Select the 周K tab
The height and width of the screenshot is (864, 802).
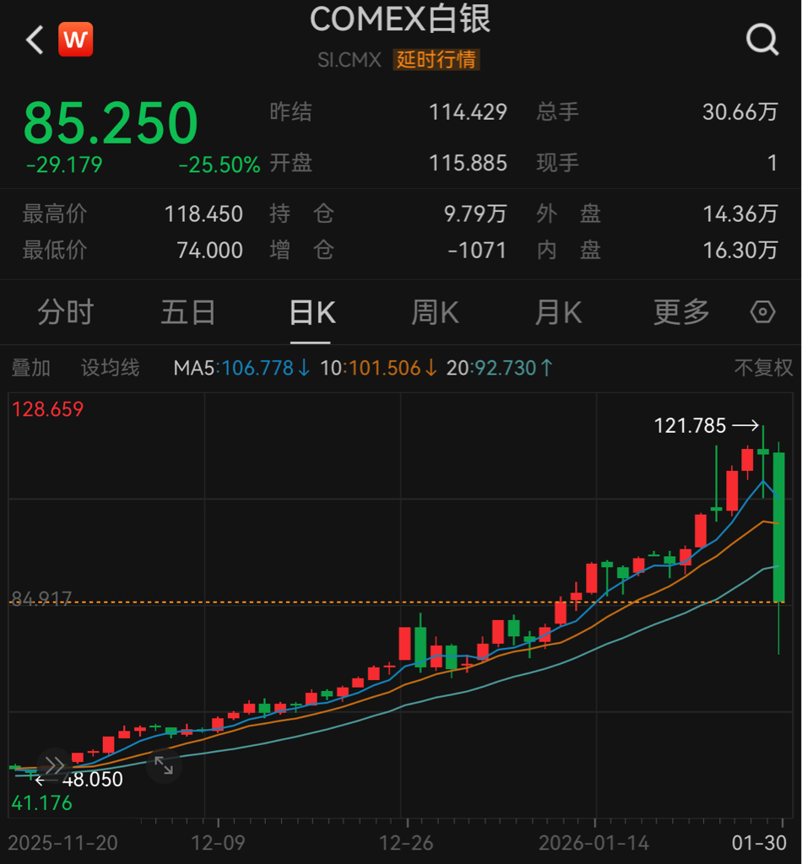pos(435,312)
